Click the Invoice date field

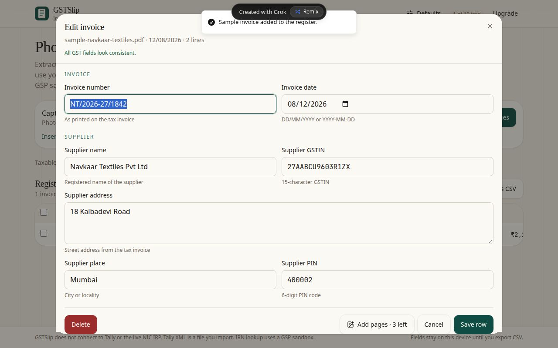click(388, 104)
